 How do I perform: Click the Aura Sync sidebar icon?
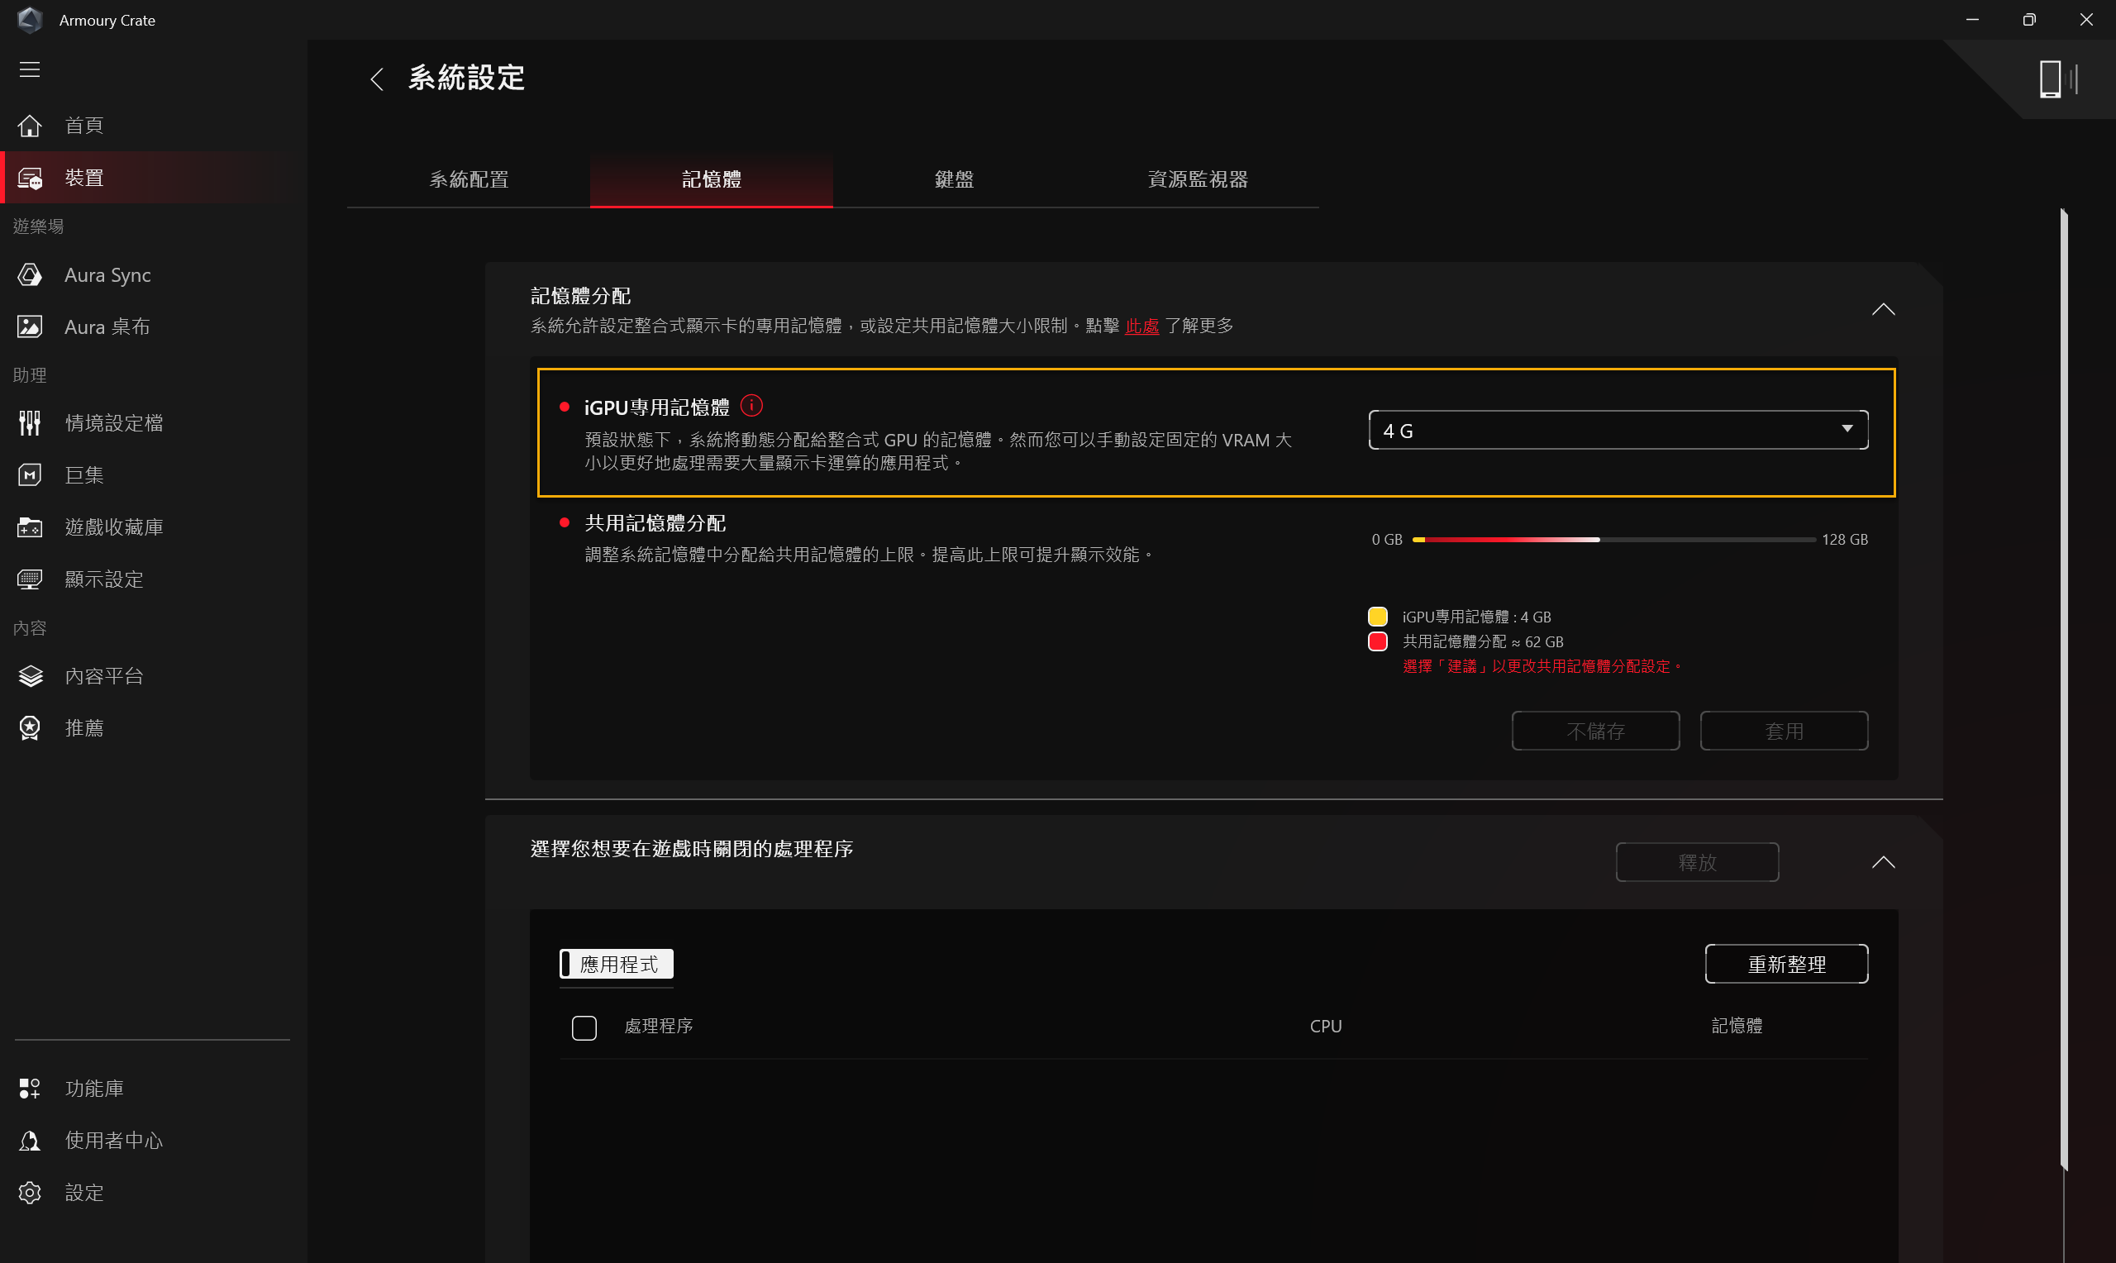tap(30, 275)
